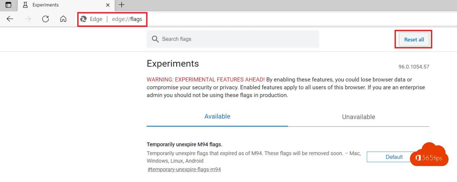457x182 pixels.
Task: Click the edge://flags address text
Action: click(x=127, y=19)
